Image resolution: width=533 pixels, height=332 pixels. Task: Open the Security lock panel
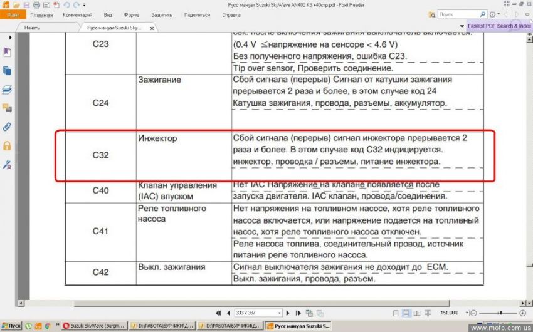coord(8,146)
